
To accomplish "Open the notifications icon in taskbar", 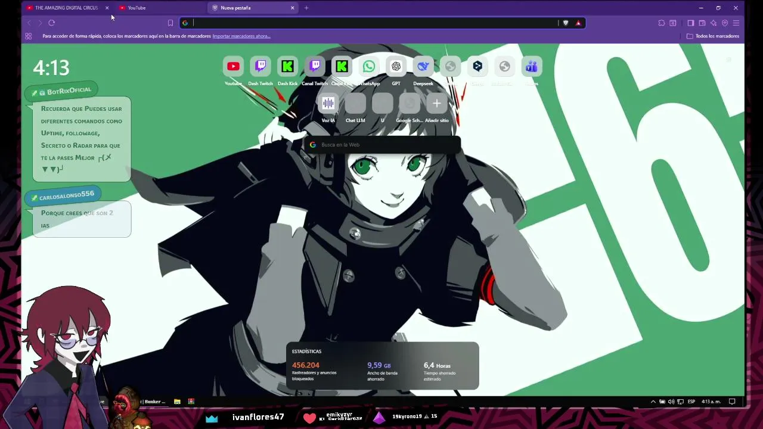I will (732, 402).
